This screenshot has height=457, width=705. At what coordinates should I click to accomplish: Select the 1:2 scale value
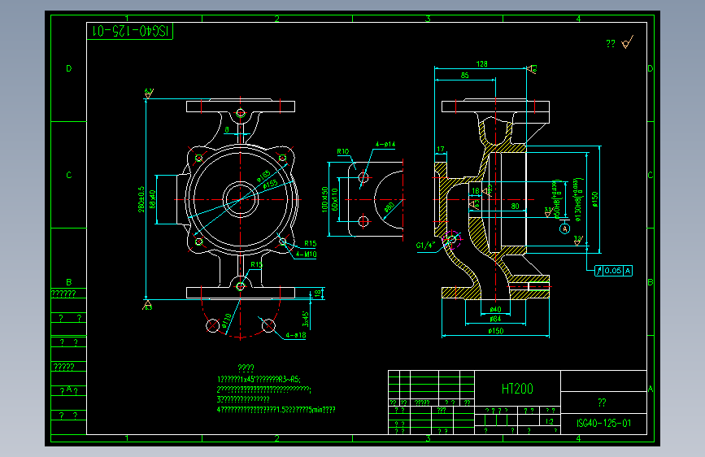[x=550, y=421]
